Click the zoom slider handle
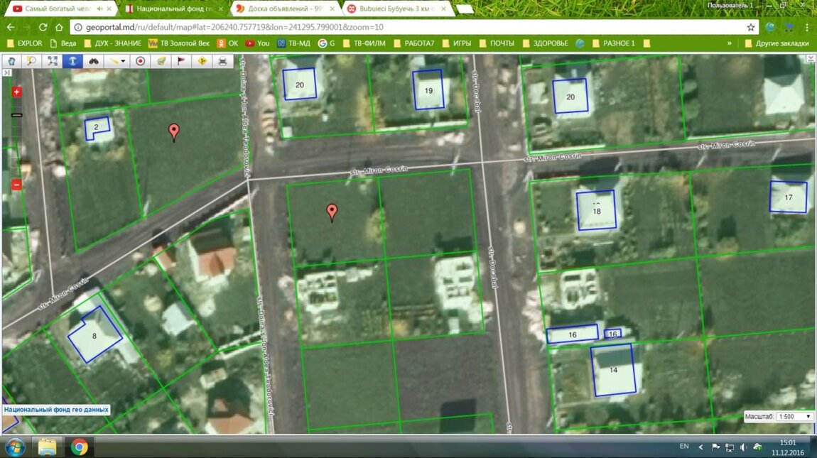This screenshot has height=458, width=817. [x=17, y=115]
